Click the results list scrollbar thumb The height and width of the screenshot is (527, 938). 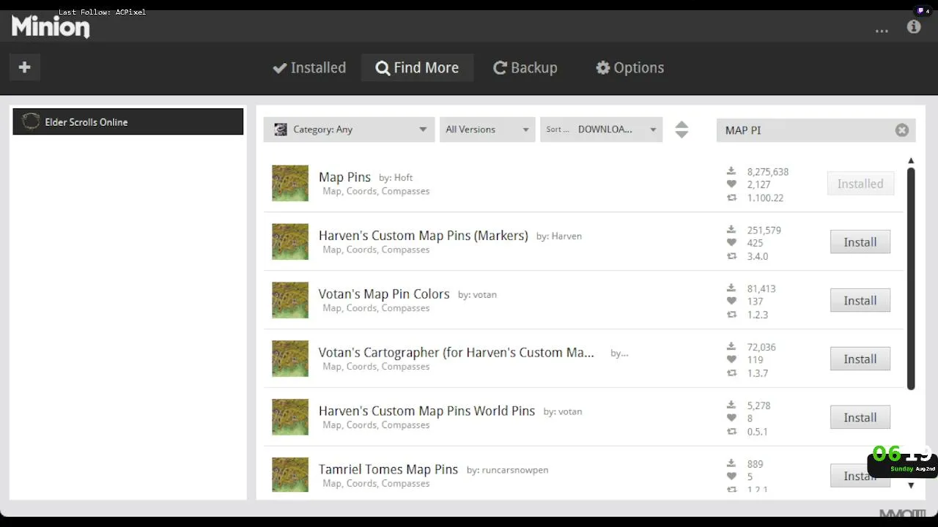911,278
